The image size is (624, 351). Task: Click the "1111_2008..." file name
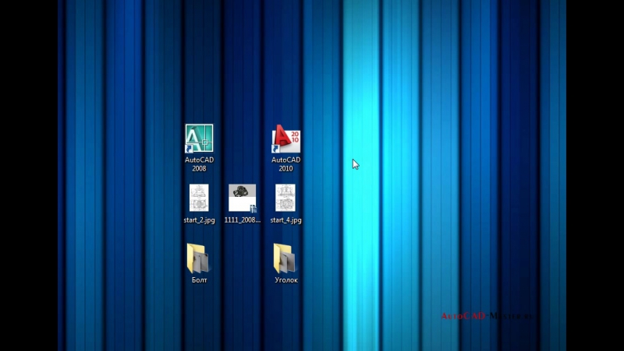243,220
